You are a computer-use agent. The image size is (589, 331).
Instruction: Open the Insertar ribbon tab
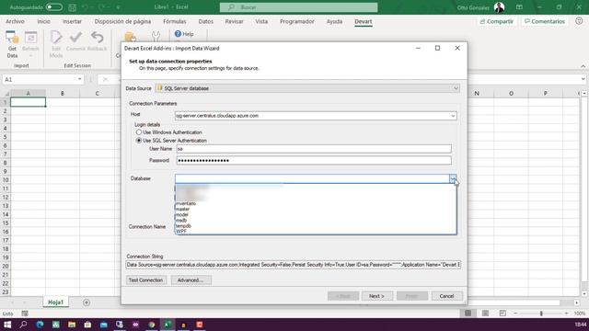coord(72,21)
